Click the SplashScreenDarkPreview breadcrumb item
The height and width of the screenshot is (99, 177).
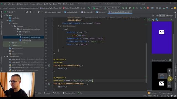[74, 8]
